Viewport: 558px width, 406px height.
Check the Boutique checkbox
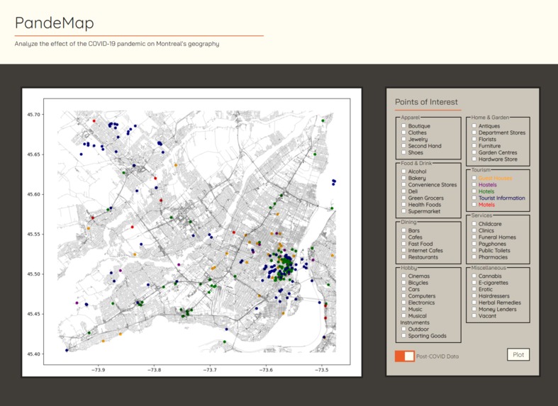pos(403,126)
